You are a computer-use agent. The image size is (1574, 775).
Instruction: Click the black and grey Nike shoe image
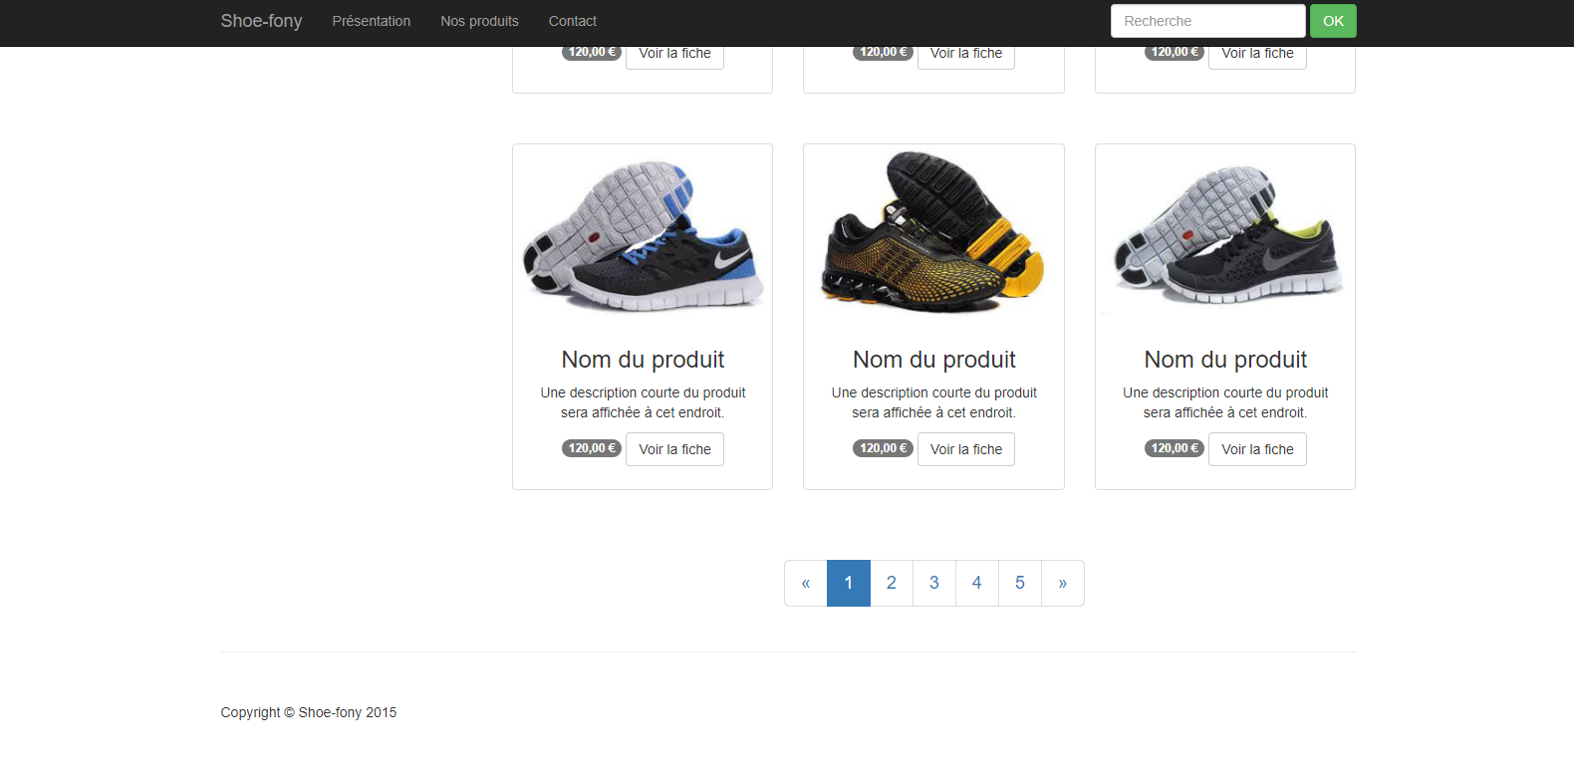(x=1224, y=237)
